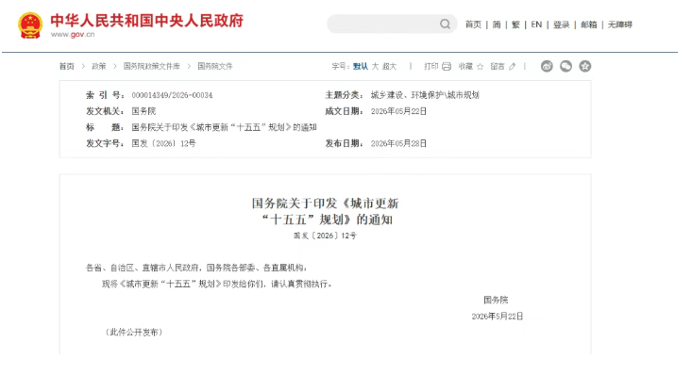Share to QQ Zone star icon
The height and width of the screenshot is (391, 692).
pos(585,66)
